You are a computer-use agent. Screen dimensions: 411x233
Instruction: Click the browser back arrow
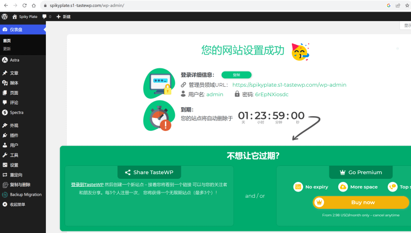[x=6, y=5]
